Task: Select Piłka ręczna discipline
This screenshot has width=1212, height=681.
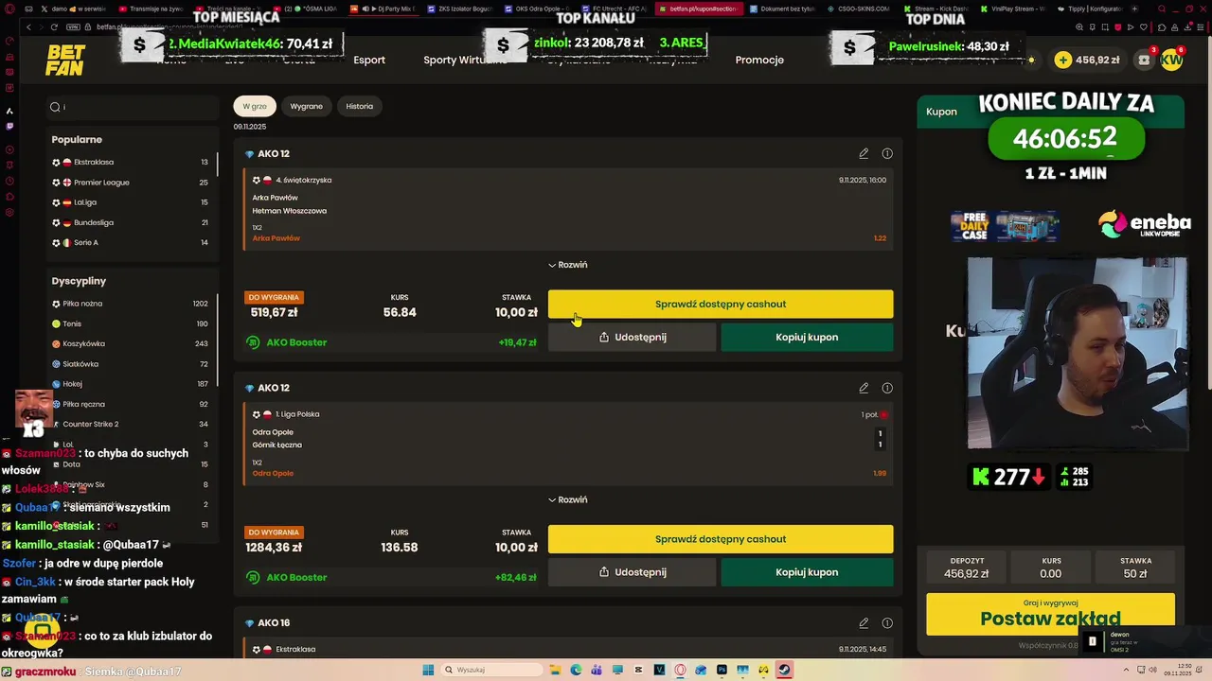Action: click(x=130, y=404)
